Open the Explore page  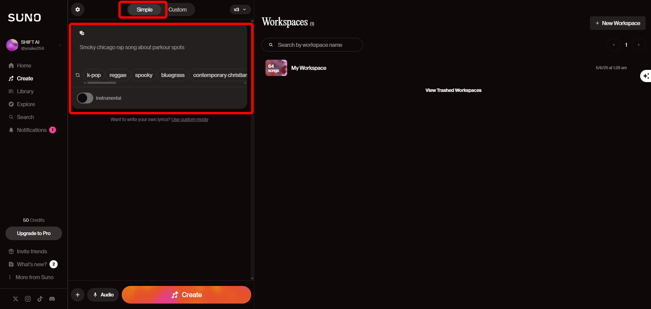click(x=26, y=104)
